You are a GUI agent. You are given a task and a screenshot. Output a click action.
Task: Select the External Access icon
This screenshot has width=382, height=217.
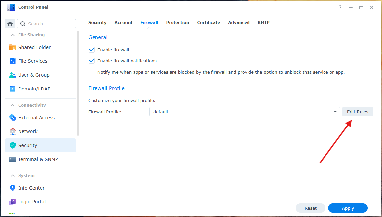pos(13,118)
